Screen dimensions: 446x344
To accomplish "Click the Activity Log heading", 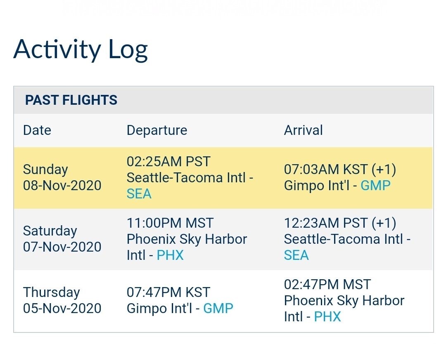I will tap(81, 50).
